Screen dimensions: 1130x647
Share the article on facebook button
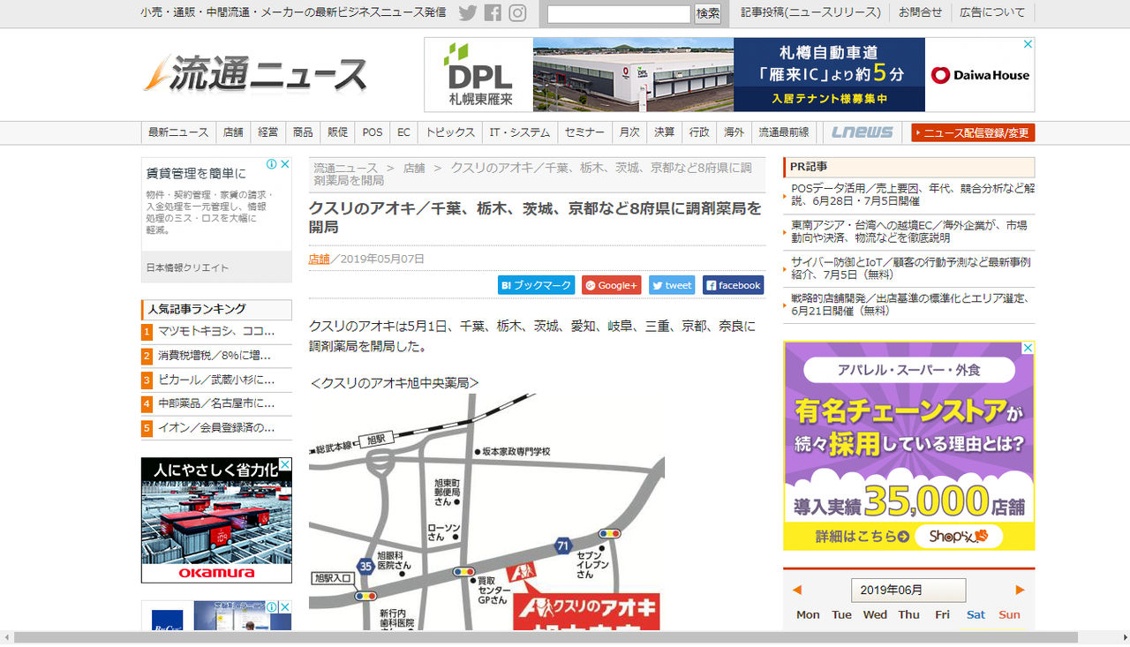pos(733,285)
